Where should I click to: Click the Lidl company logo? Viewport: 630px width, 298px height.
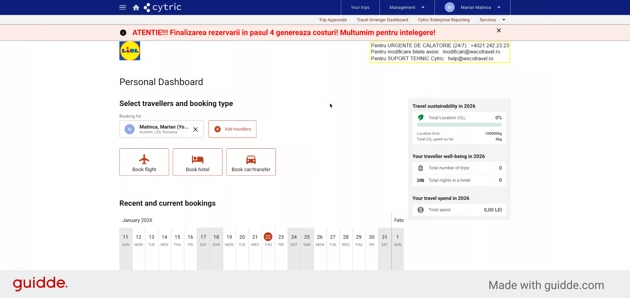tap(130, 51)
